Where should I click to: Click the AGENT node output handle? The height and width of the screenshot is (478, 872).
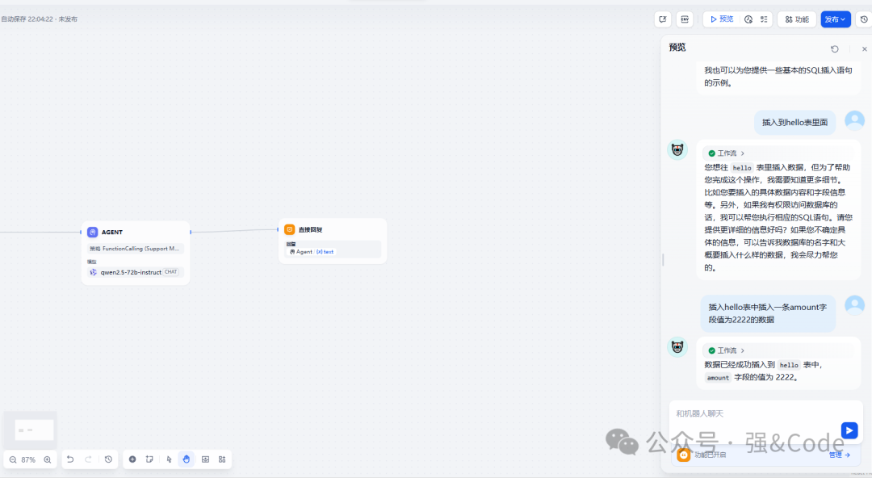(191, 232)
